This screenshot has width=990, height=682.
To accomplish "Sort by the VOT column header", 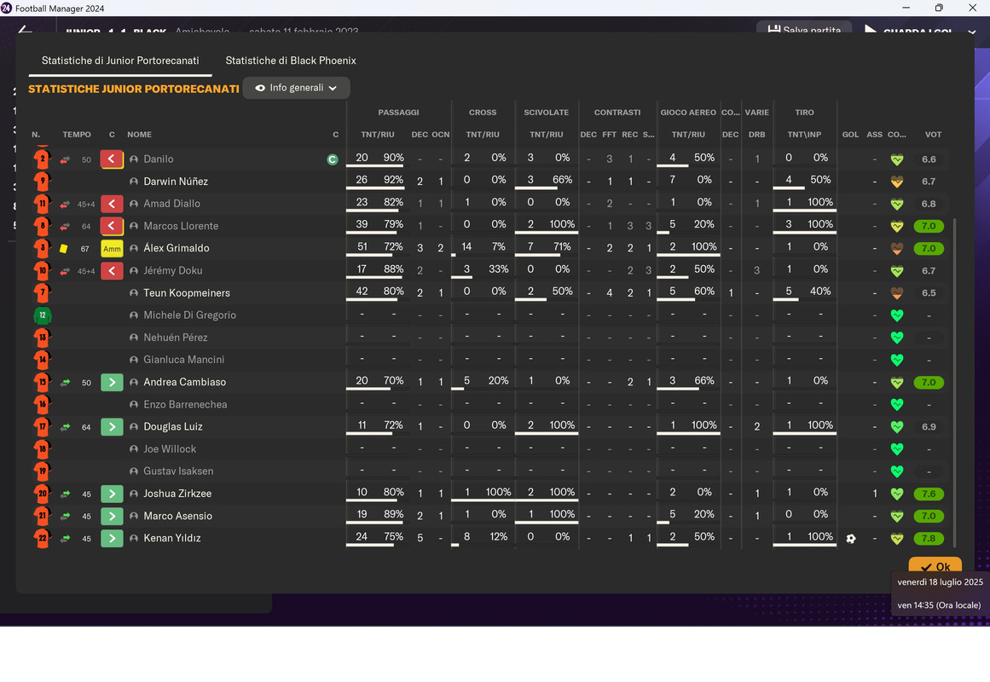I will click(x=933, y=135).
